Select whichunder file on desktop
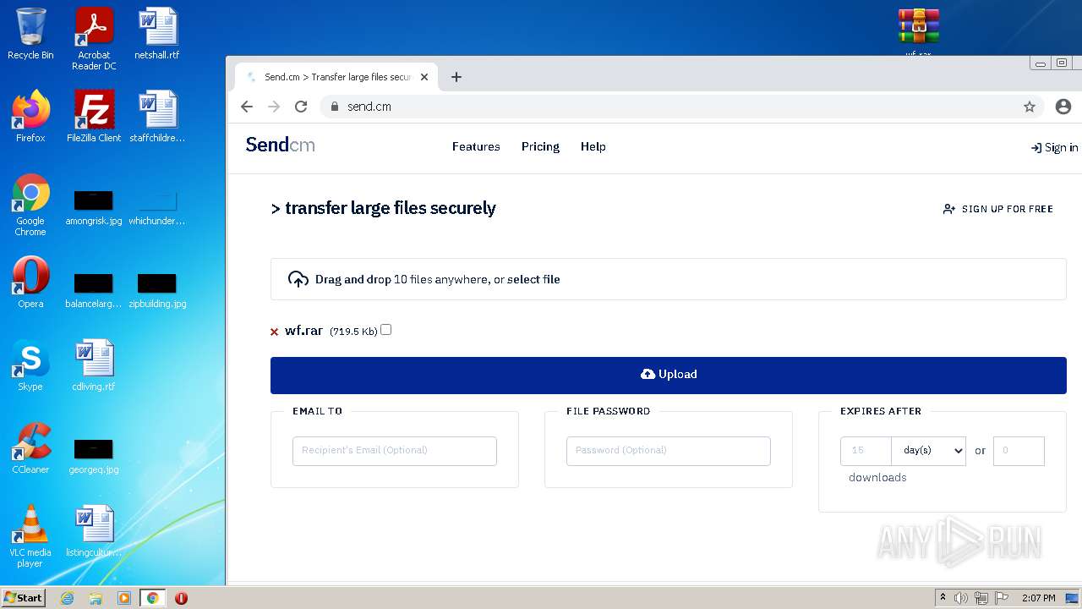The height and width of the screenshot is (609, 1082). click(x=157, y=207)
